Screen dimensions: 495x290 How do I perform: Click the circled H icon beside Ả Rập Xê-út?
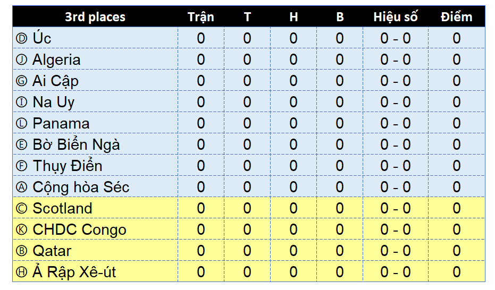(21, 272)
